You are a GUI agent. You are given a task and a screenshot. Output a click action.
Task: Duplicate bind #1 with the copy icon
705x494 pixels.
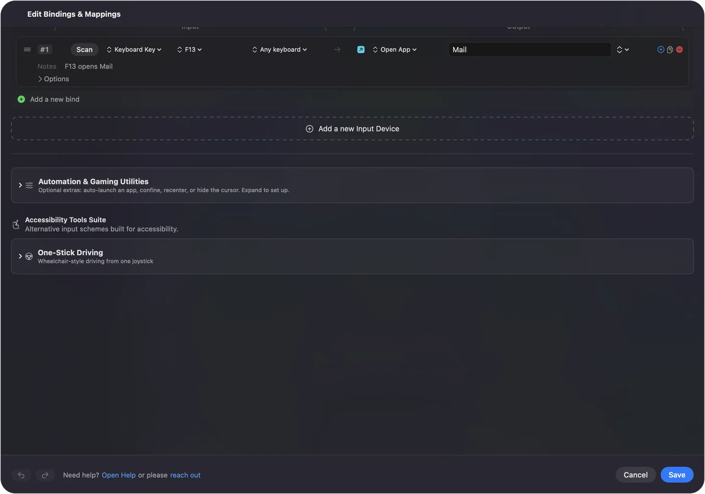(670, 49)
